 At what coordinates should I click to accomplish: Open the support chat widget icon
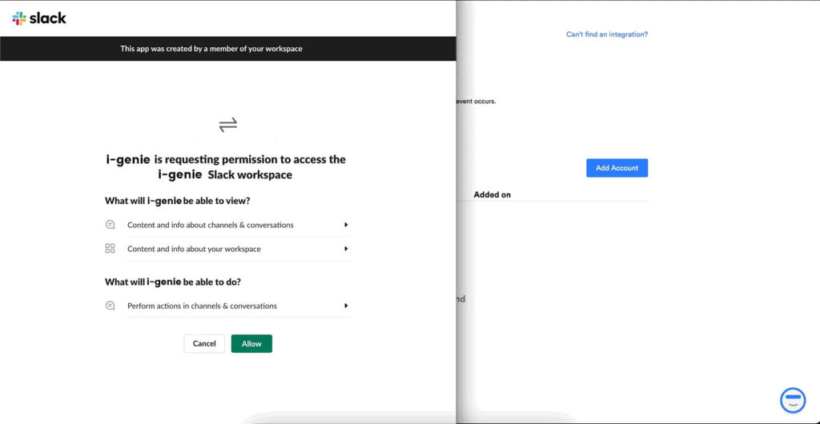pos(792,399)
